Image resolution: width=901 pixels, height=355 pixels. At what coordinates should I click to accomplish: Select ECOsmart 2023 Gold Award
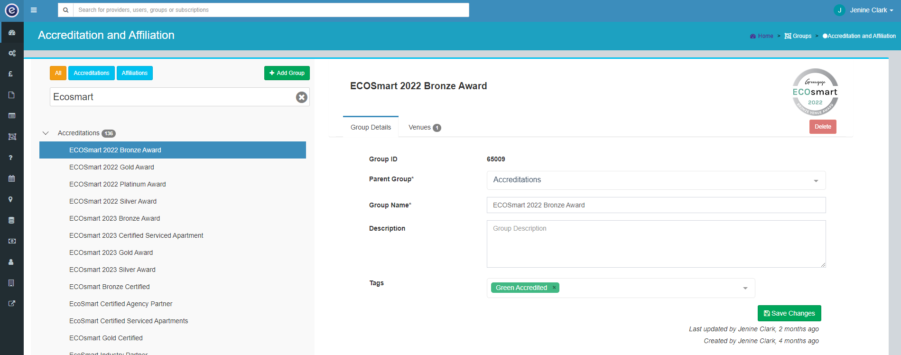point(111,252)
